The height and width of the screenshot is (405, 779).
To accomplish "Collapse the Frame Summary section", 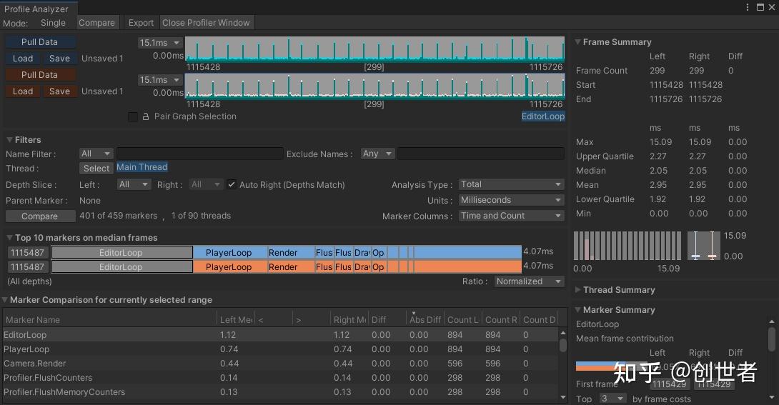I will [x=578, y=42].
